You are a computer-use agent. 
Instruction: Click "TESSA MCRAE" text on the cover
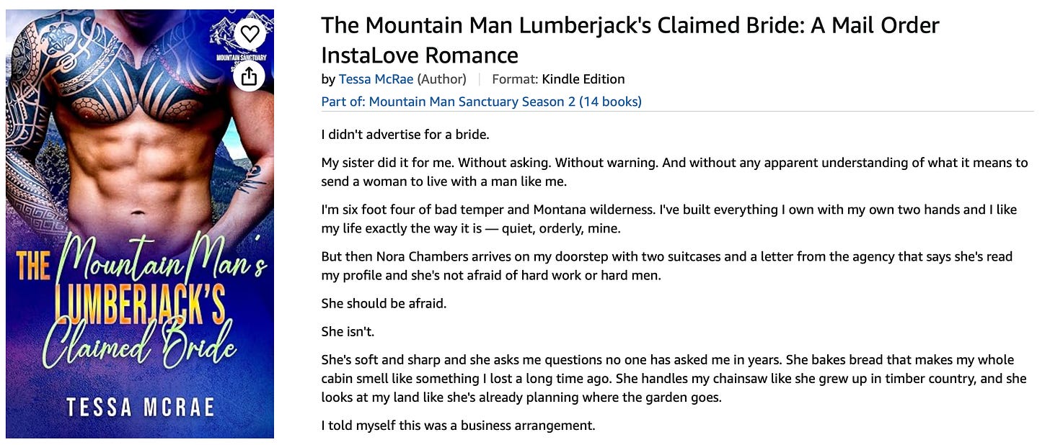click(x=140, y=407)
